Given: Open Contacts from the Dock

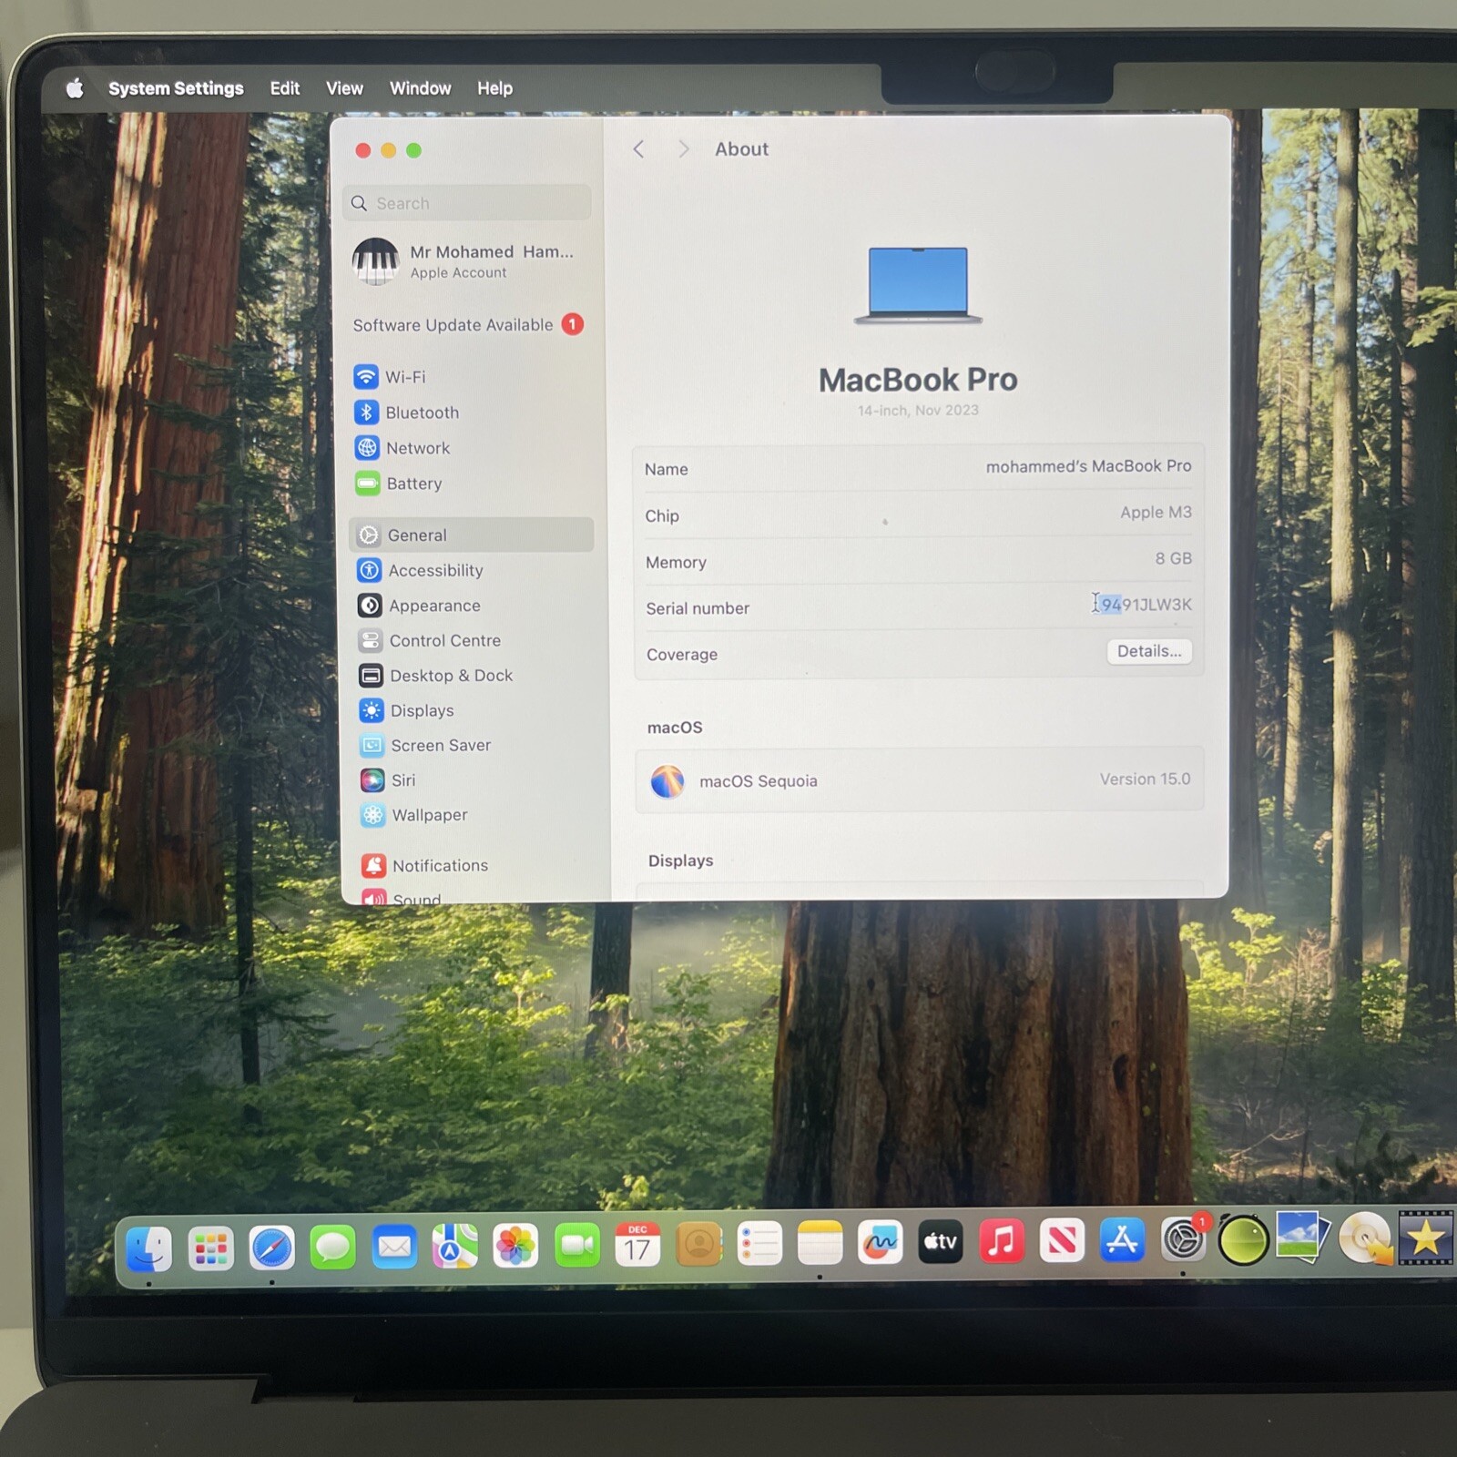Looking at the screenshot, I should pyautogui.click(x=698, y=1244).
